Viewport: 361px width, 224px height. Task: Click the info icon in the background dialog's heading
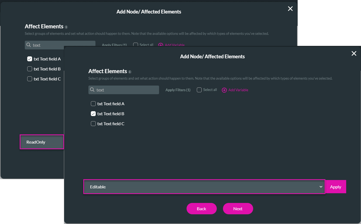click(66, 27)
